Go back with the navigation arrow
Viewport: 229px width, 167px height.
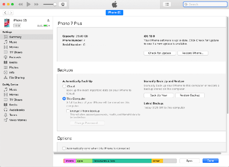click(5, 13)
